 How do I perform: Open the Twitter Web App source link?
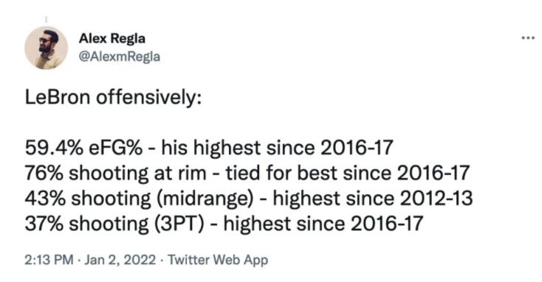point(218,260)
